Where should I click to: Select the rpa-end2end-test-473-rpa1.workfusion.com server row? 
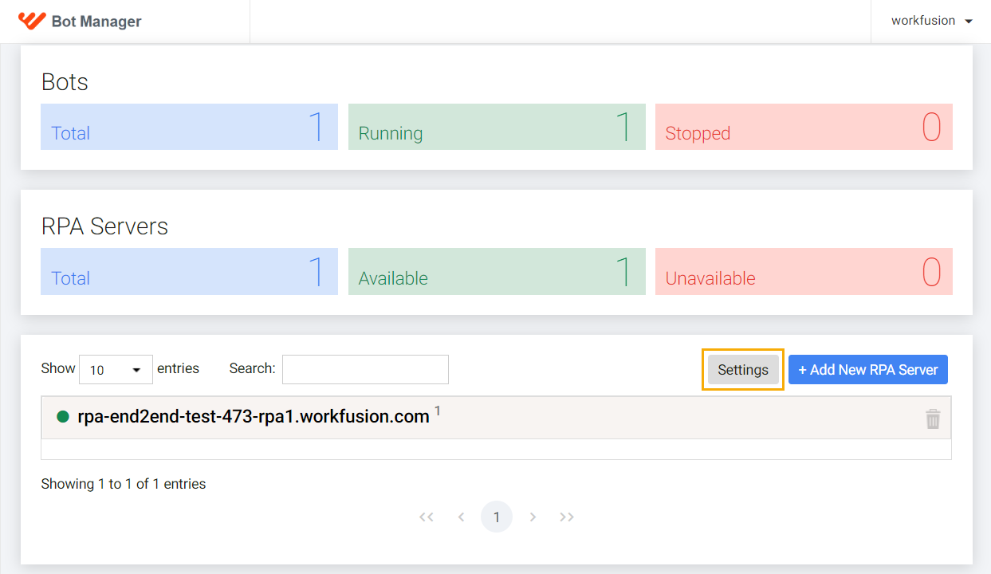[496, 418]
